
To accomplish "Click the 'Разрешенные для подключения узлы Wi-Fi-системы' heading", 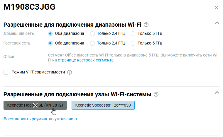I will click(x=77, y=95).
